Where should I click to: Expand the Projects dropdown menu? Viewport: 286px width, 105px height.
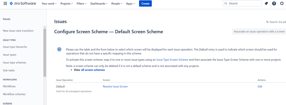tap(67, 3)
